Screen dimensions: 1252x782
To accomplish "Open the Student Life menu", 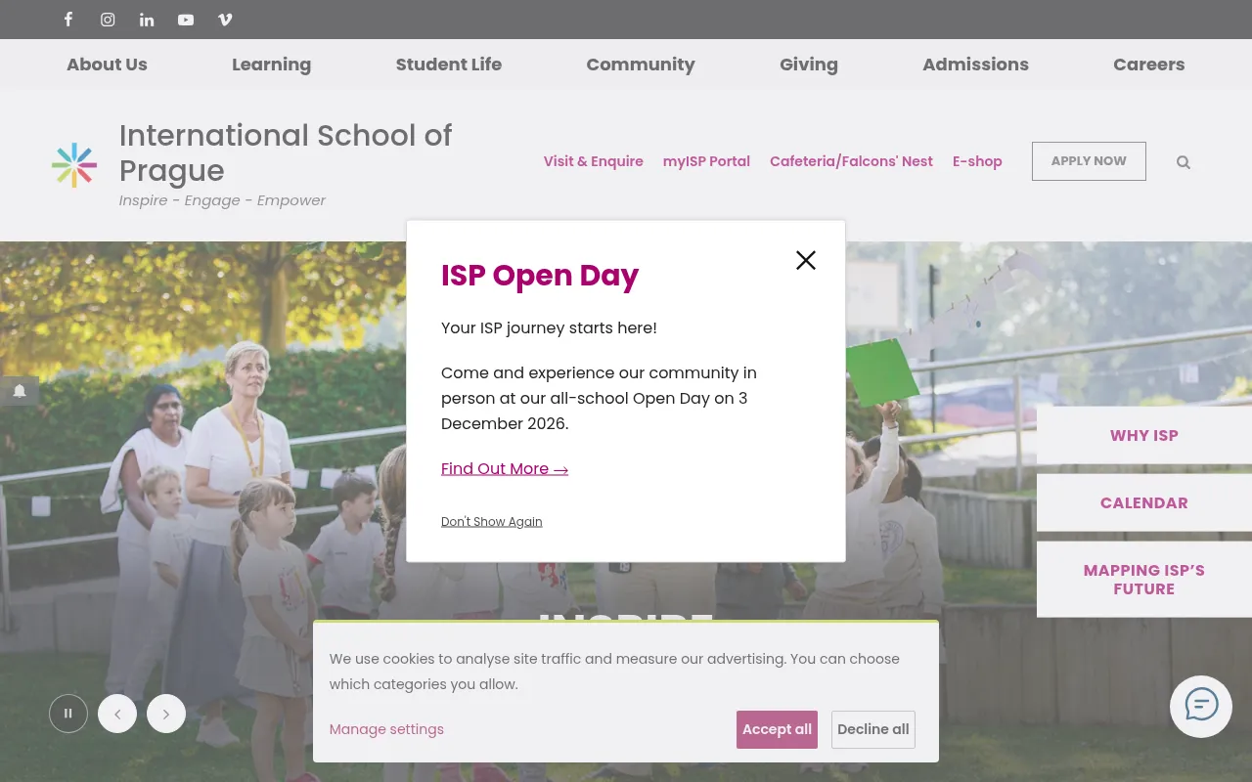I will pos(449,65).
